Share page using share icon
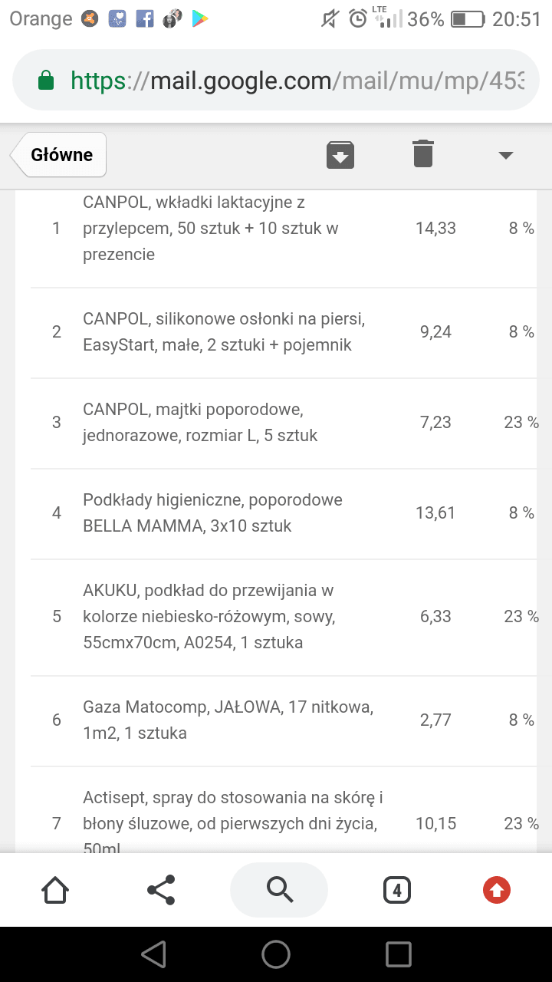Viewport: 552px width, 982px height. click(161, 890)
